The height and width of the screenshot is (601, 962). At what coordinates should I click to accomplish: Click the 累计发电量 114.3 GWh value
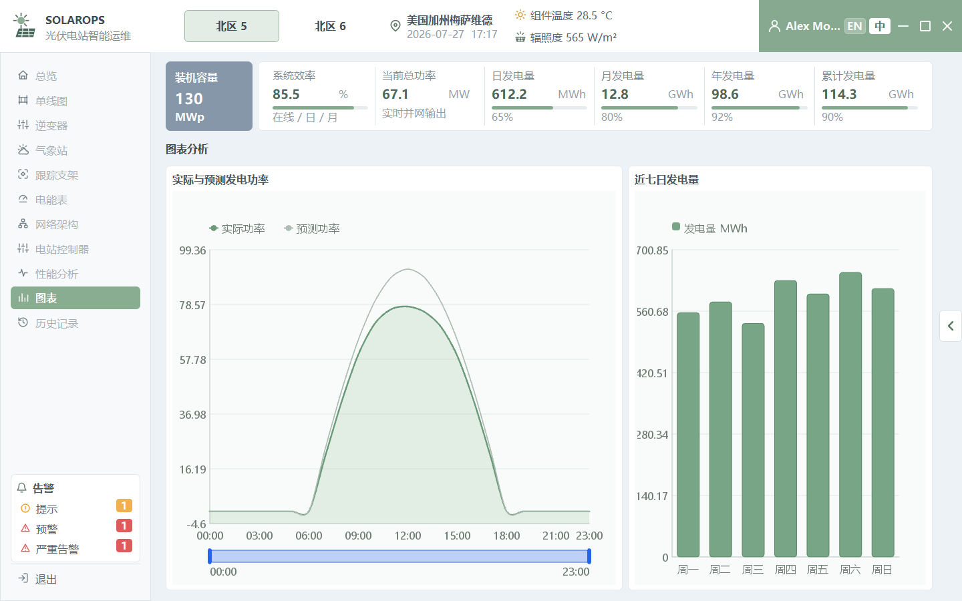coord(839,94)
